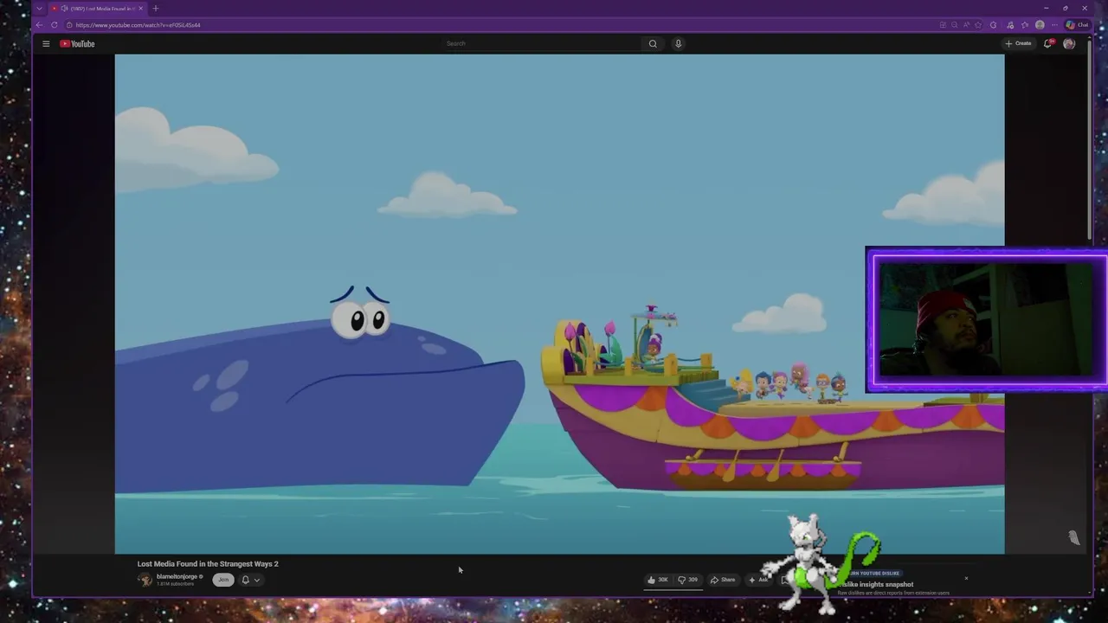This screenshot has width=1108, height=623.
Task: Open the YouTube account avatar menu
Action: (x=1069, y=43)
